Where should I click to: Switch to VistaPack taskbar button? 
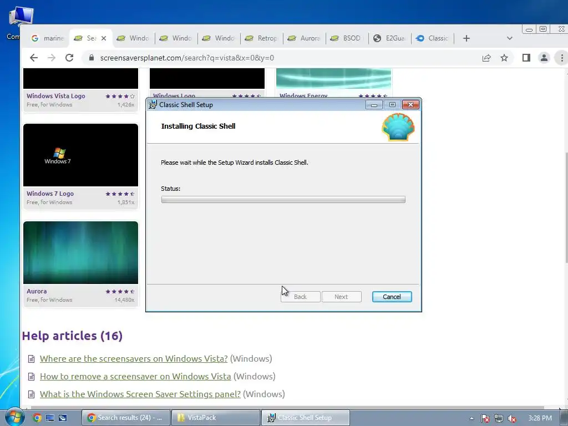pyautogui.click(x=216, y=418)
